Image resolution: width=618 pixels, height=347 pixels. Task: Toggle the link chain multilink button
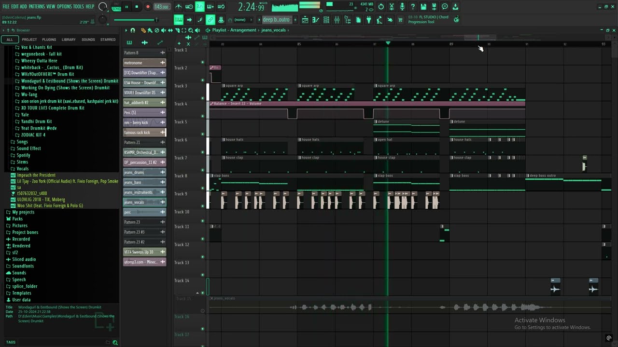(210, 20)
